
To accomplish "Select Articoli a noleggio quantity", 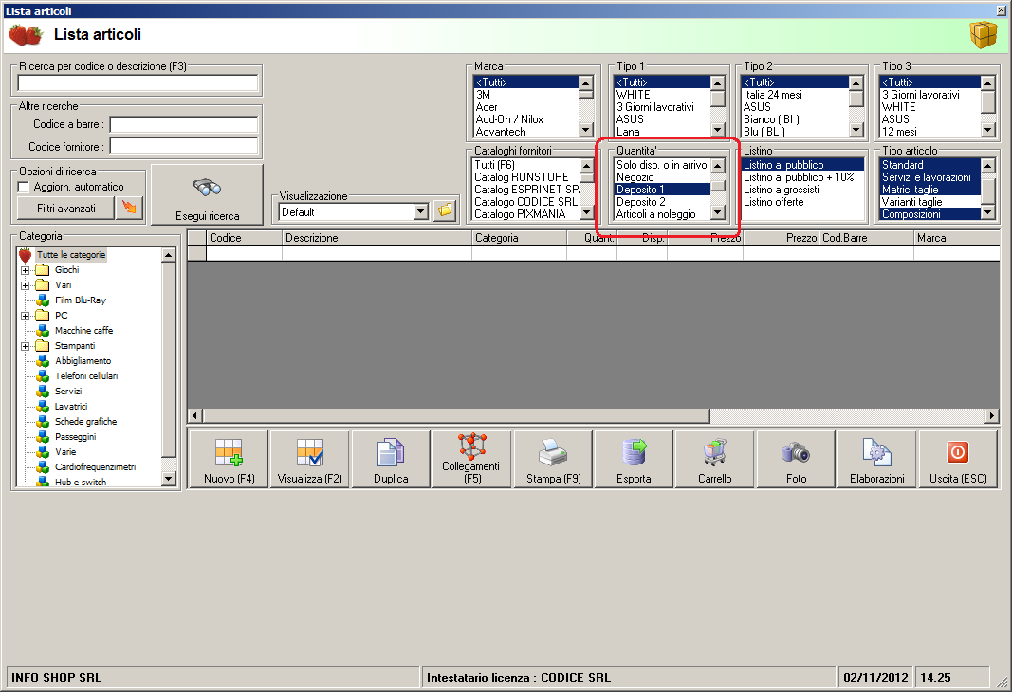I will click(x=655, y=214).
